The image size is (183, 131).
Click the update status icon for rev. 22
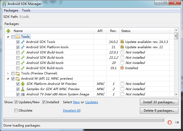coord(122,47)
